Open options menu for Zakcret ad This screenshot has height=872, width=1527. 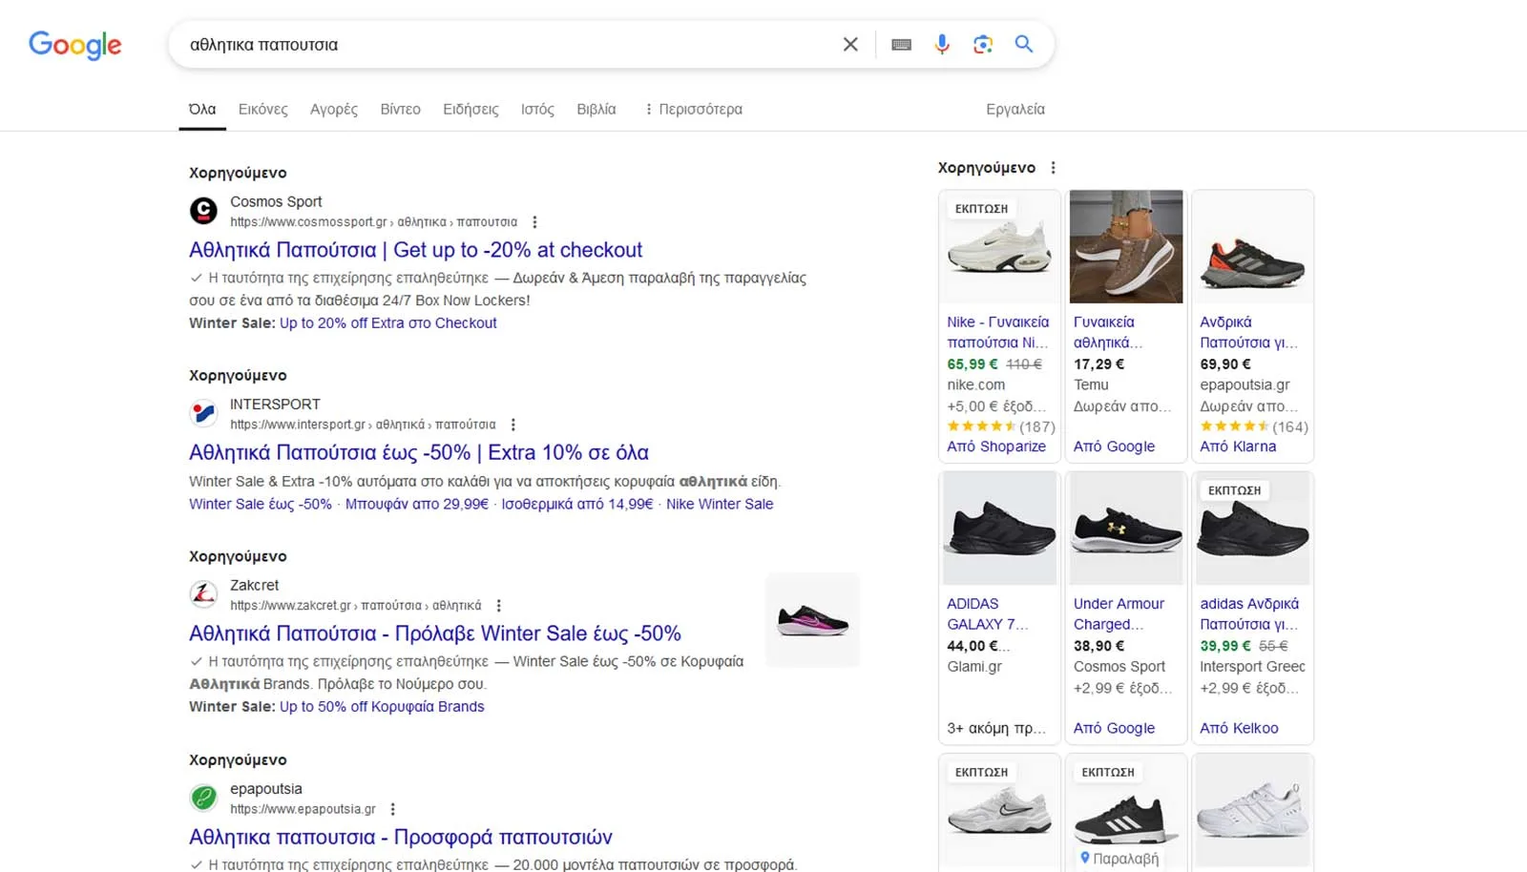click(498, 606)
